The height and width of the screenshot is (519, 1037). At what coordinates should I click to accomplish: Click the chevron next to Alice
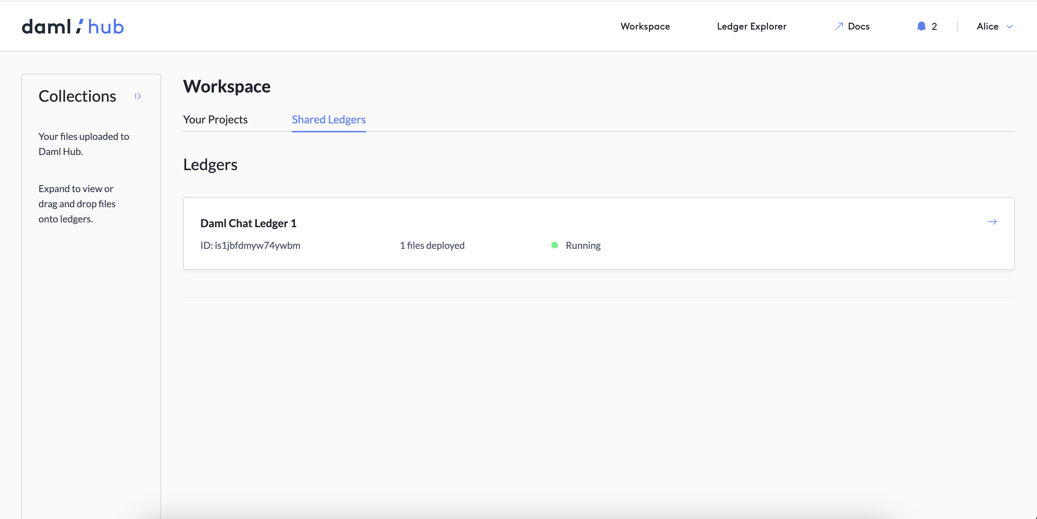coord(1010,26)
